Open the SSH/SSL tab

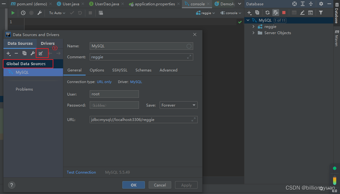(x=120, y=70)
